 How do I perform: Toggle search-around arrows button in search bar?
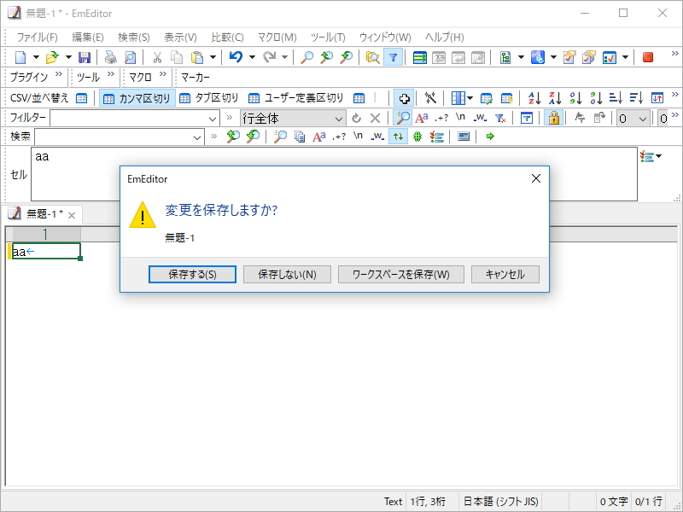(398, 137)
